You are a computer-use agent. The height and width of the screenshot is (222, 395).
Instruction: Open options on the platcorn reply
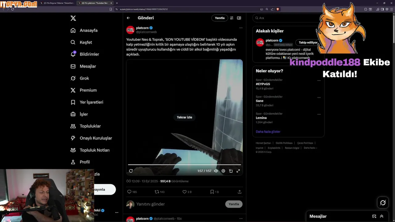pyautogui.click(x=241, y=219)
